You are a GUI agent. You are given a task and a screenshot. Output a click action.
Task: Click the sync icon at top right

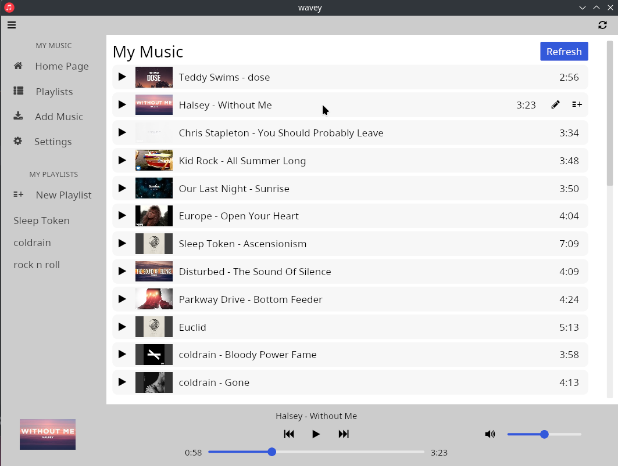(602, 25)
